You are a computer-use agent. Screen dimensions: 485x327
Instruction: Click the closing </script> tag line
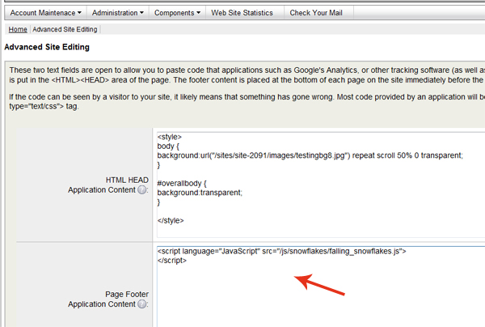click(171, 261)
